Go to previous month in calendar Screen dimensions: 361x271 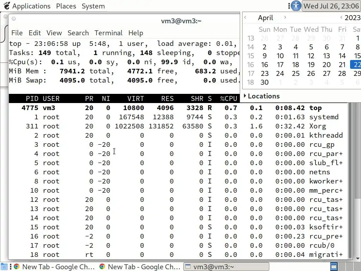pyautogui.click(x=245, y=17)
